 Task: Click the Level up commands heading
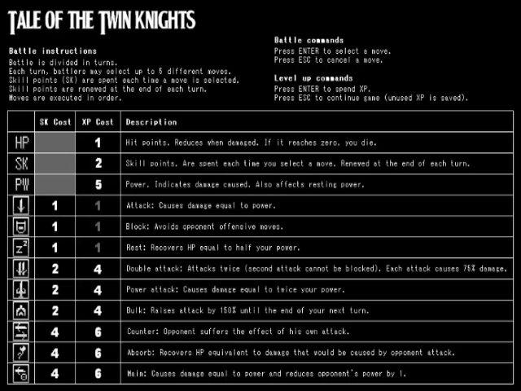point(313,78)
